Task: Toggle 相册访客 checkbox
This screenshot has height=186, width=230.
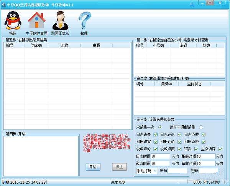Action: [x=156, y=141]
